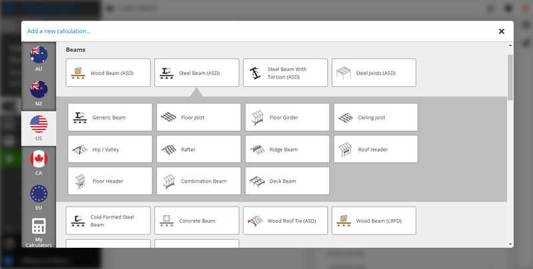Click the scrollbar down arrow in dialog
This screenshot has width=533, height=269.
[510, 244]
